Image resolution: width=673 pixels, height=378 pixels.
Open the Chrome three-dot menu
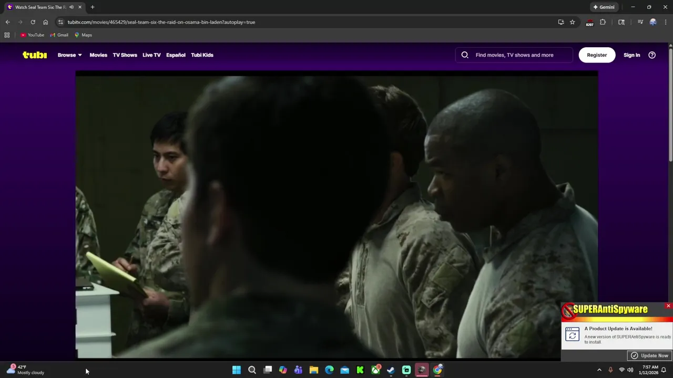pyautogui.click(x=666, y=22)
